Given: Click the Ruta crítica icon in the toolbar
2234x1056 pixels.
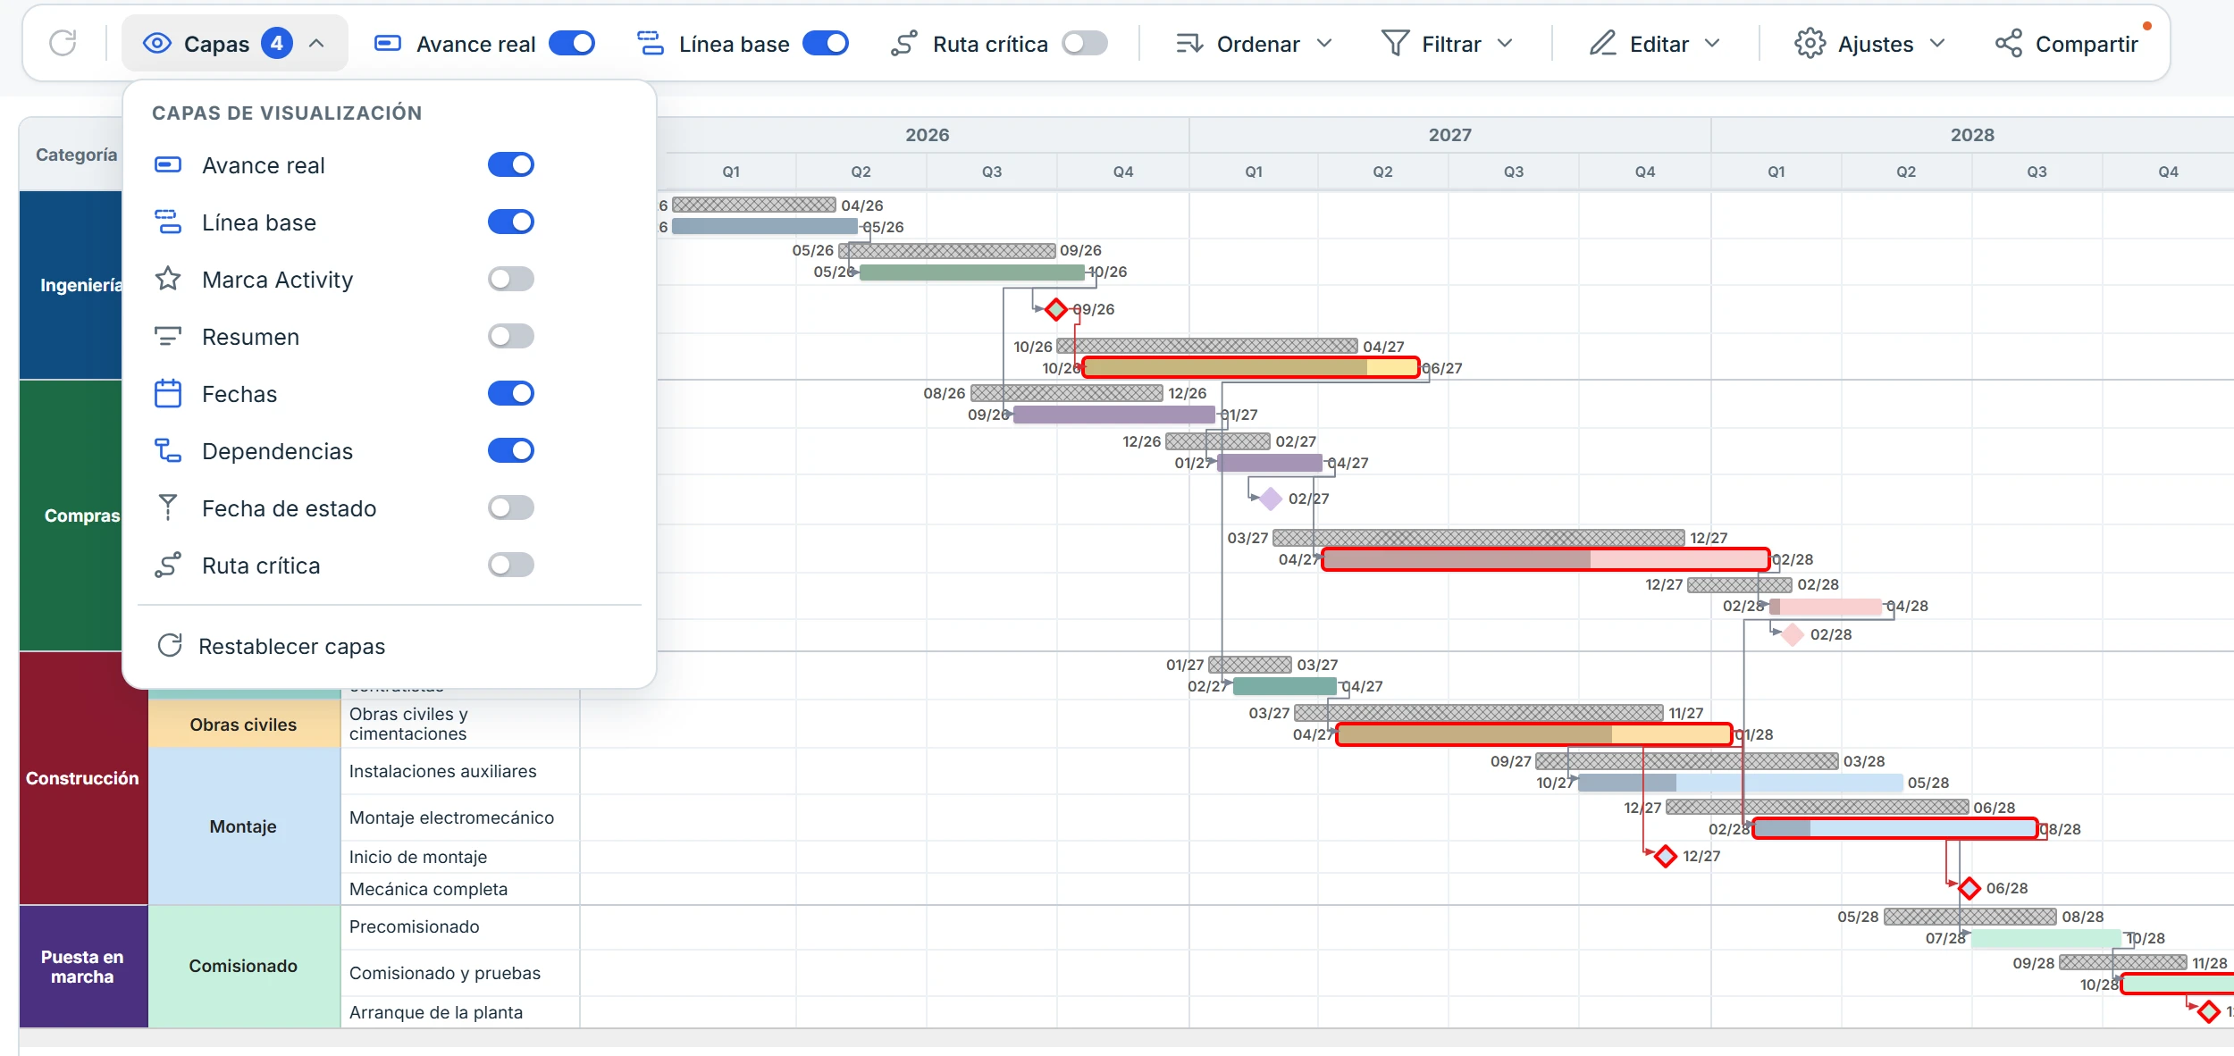Looking at the screenshot, I should (903, 43).
